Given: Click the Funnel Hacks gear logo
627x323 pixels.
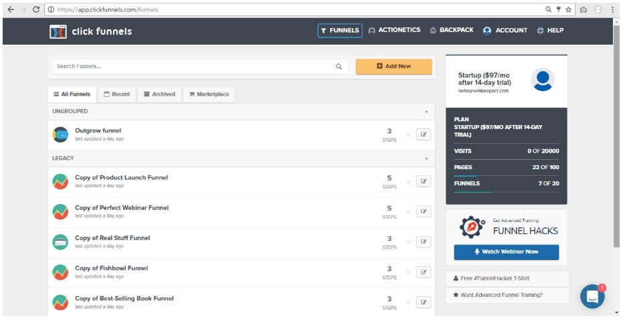Looking at the screenshot, I should (x=472, y=227).
